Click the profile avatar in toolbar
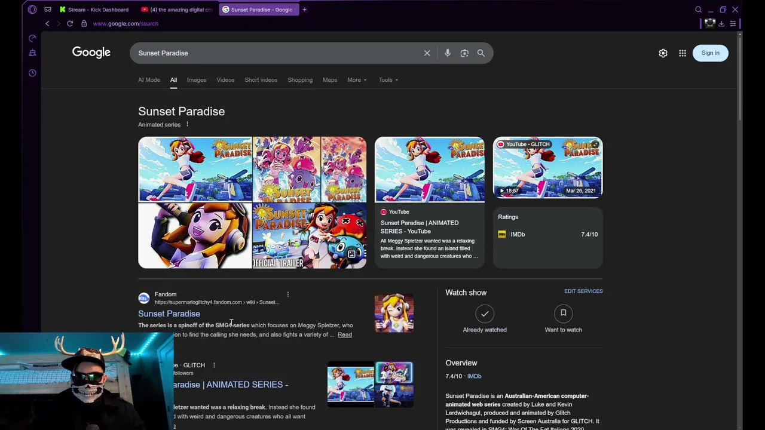 click(x=709, y=23)
